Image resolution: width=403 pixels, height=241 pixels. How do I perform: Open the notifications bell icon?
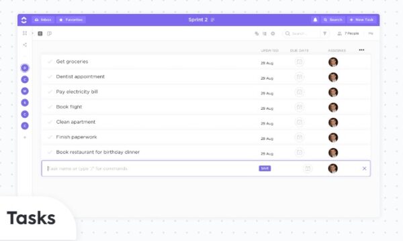point(315,19)
